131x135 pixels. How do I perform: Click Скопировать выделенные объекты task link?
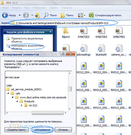[27, 47]
